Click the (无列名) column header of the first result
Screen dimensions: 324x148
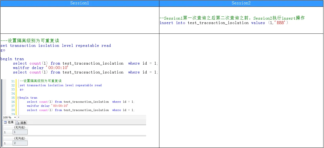pyautogui.click(x=20, y=127)
